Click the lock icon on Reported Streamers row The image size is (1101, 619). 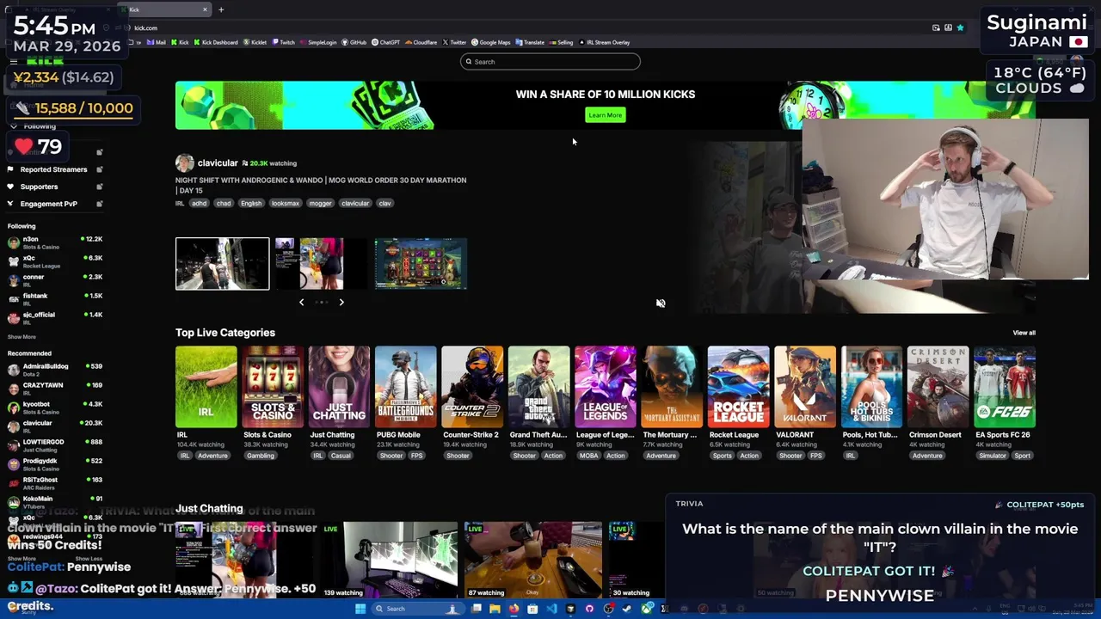tap(100, 169)
